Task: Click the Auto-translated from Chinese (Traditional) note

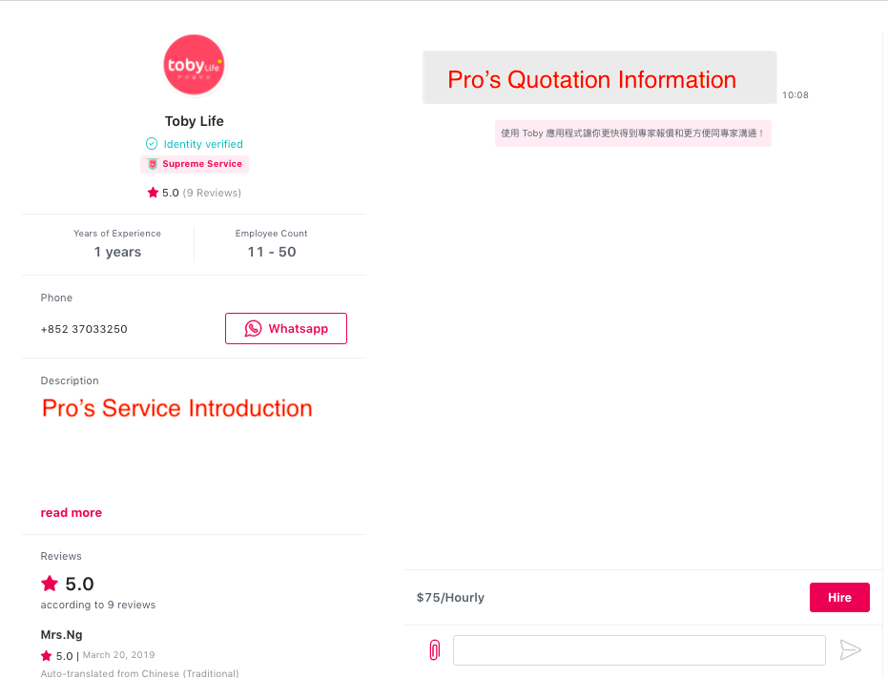Action: tap(139, 673)
